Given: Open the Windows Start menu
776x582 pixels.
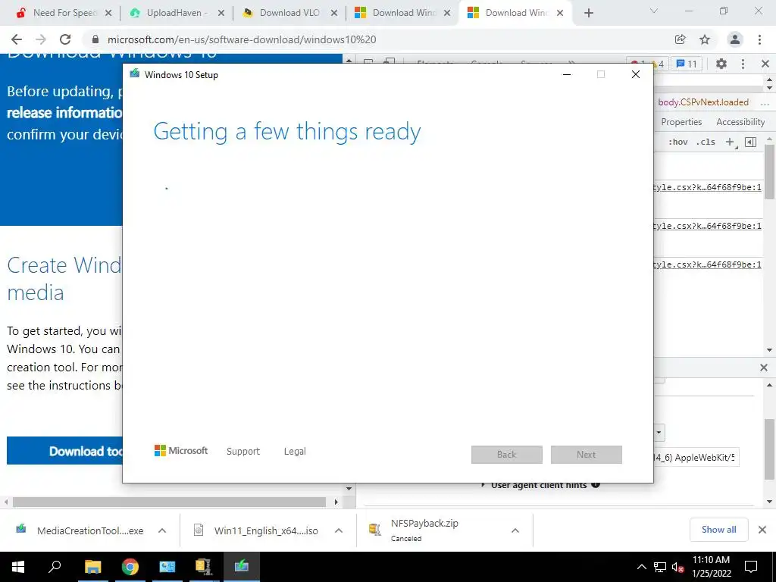Looking at the screenshot, I should tap(18, 567).
